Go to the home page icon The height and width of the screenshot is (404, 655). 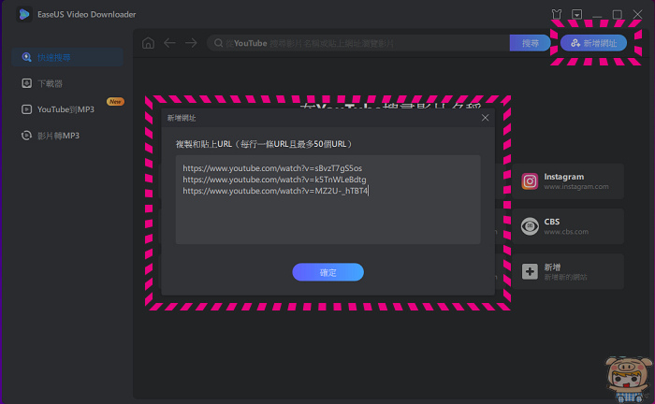(x=148, y=43)
